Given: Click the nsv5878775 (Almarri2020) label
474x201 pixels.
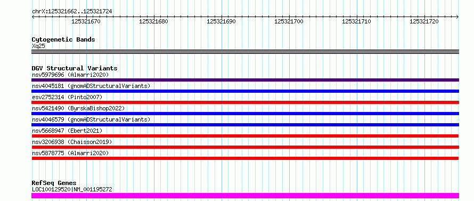Looking at the screenshot, I should click(70, 153).
